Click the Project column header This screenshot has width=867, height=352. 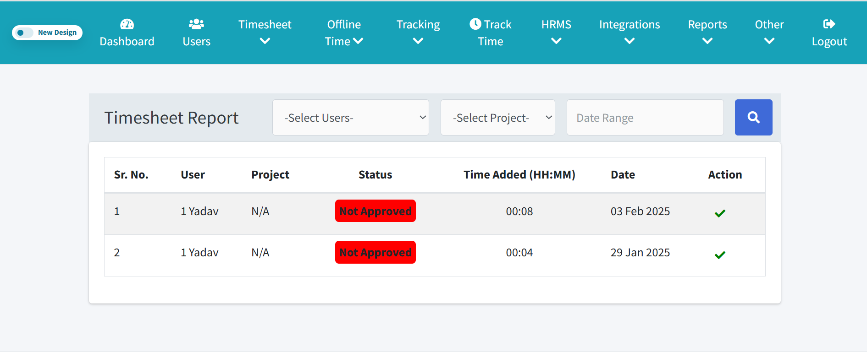tap(270, 175)
